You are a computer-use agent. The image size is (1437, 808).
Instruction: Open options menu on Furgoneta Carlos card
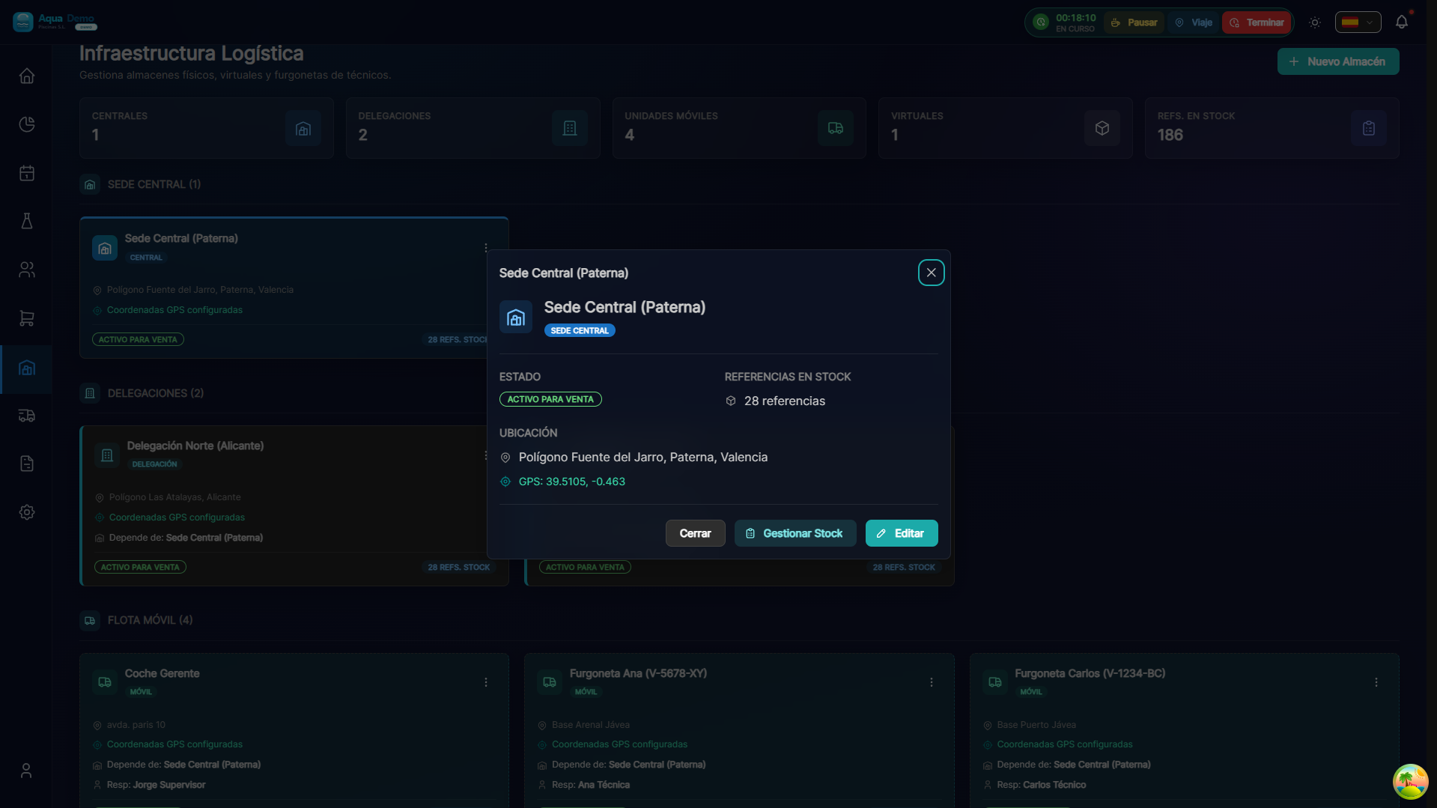[x=1376, y=682]
